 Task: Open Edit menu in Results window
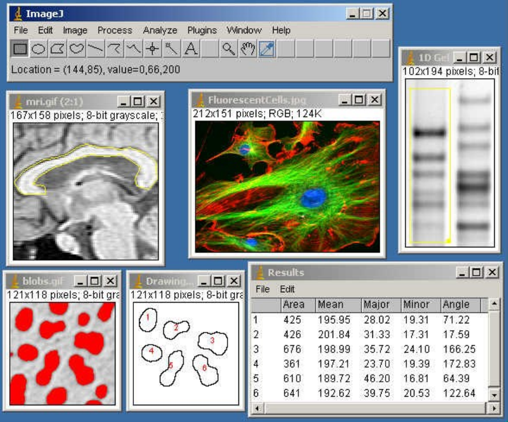[x=287, y=289]
